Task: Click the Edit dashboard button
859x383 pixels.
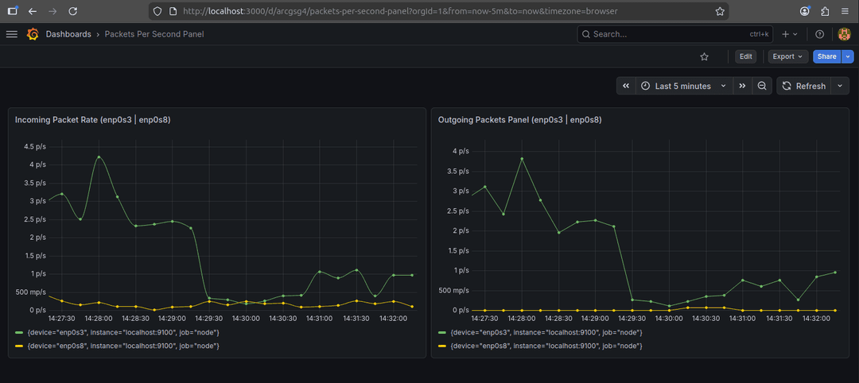Action: coord(745,56)
